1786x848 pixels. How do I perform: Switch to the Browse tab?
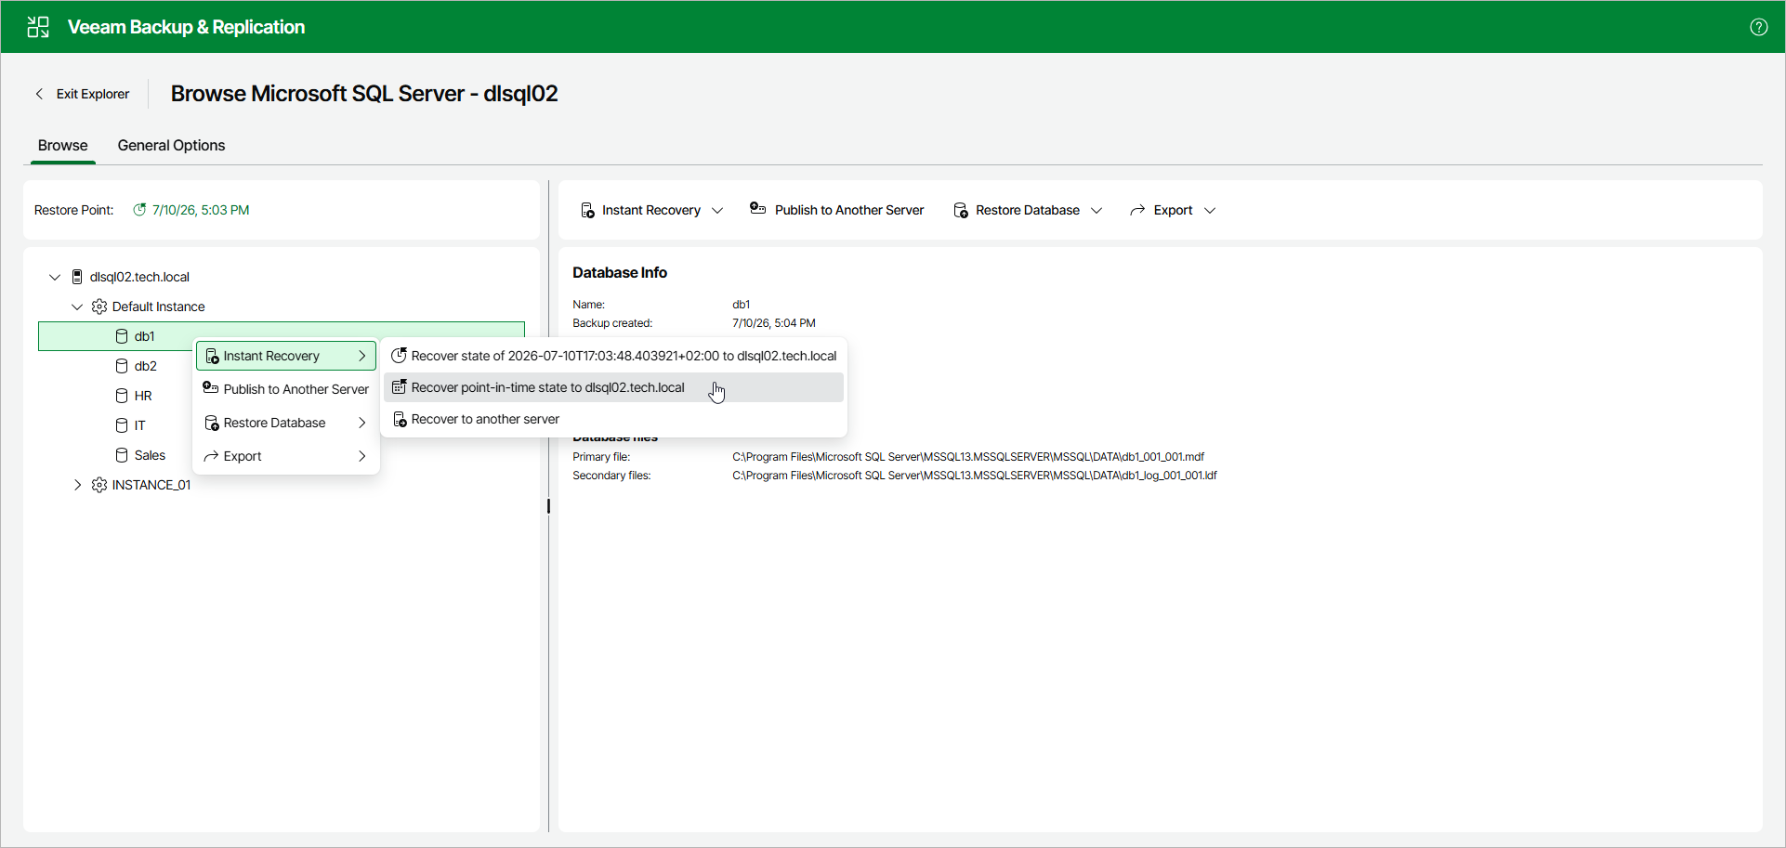63,146
